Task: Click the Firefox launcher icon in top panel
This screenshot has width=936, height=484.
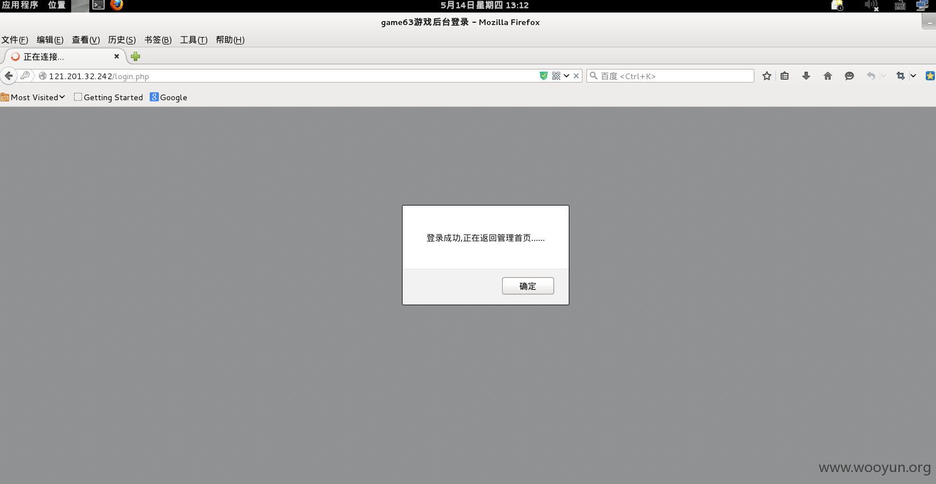Action: pyautogui.click(x=117, y=5)
